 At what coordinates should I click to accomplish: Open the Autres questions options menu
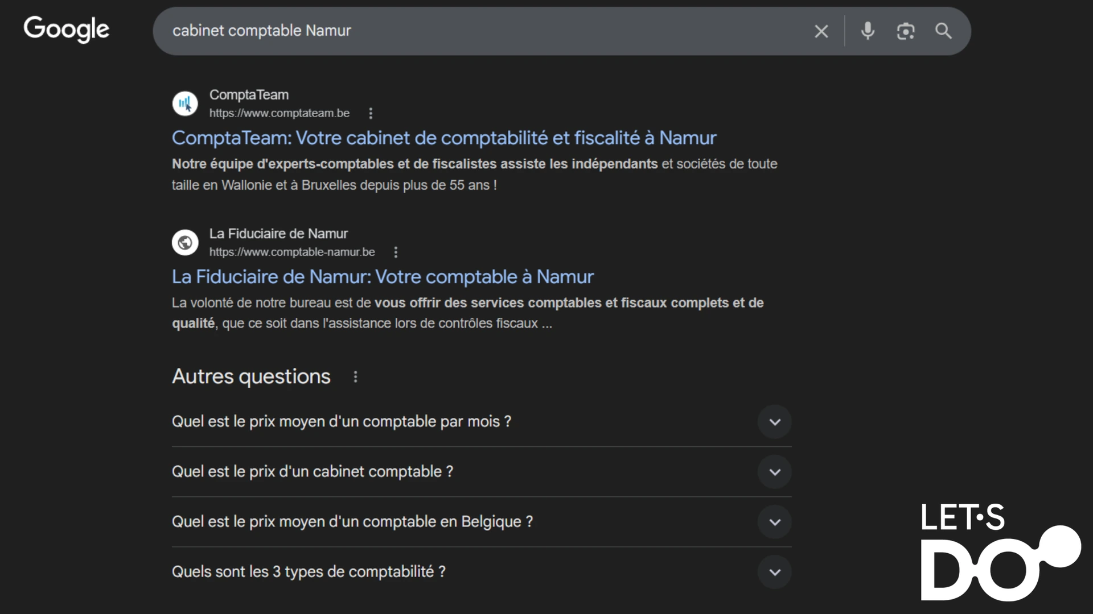(355, 376)
